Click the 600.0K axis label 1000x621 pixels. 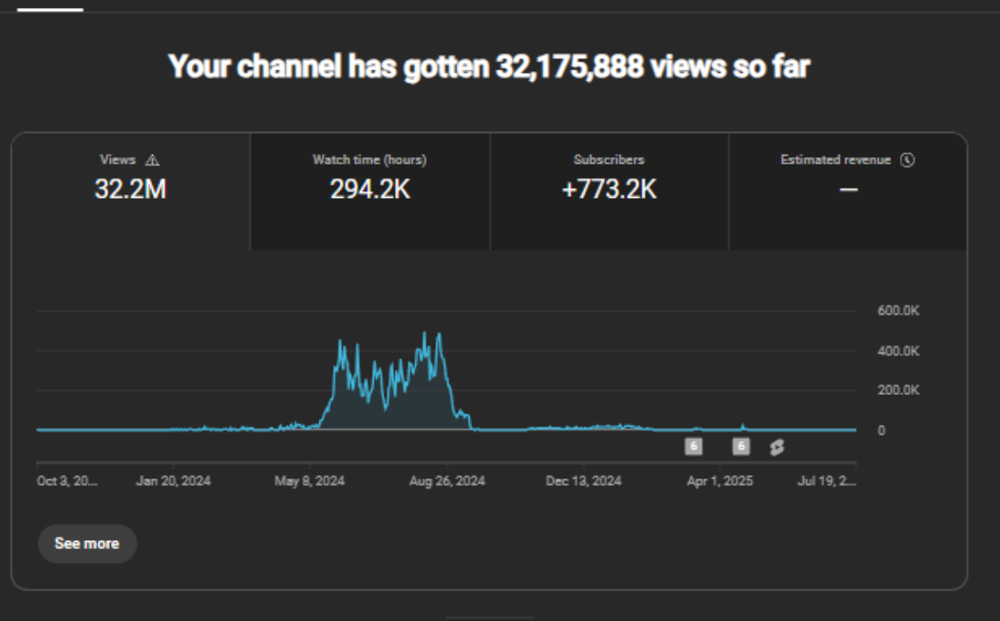pos(898,310)
